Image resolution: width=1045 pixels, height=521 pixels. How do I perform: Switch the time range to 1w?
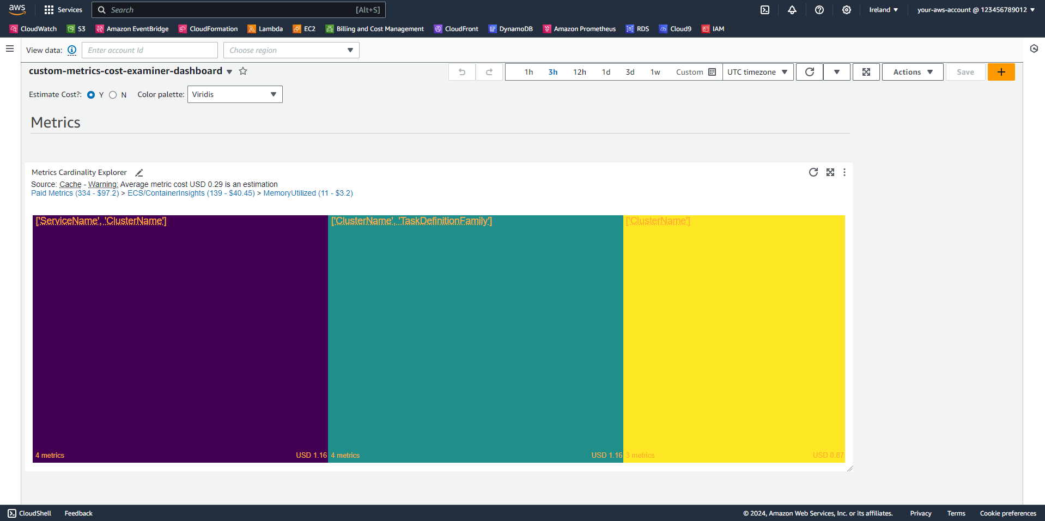(x=655, y=71)
